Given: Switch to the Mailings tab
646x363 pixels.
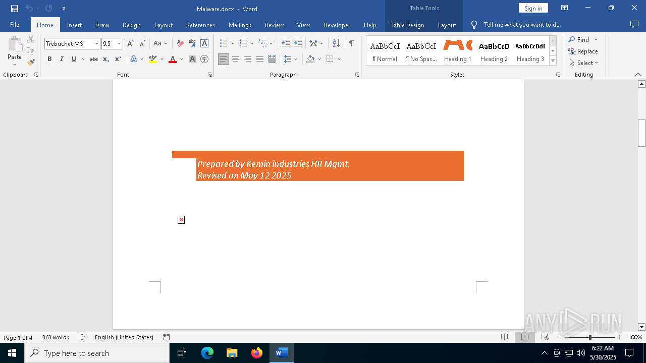Looking at the screenshot, I should click(x=240, y=25).
